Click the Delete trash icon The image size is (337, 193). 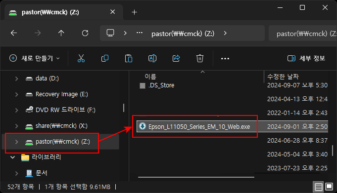pyautogui.click(x=199, y=58)
